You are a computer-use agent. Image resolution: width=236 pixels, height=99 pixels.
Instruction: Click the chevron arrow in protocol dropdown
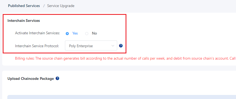pos(113,46)
